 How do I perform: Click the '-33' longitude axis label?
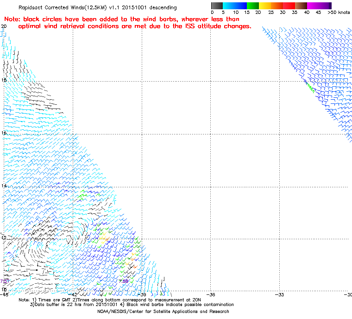[279, 294]
